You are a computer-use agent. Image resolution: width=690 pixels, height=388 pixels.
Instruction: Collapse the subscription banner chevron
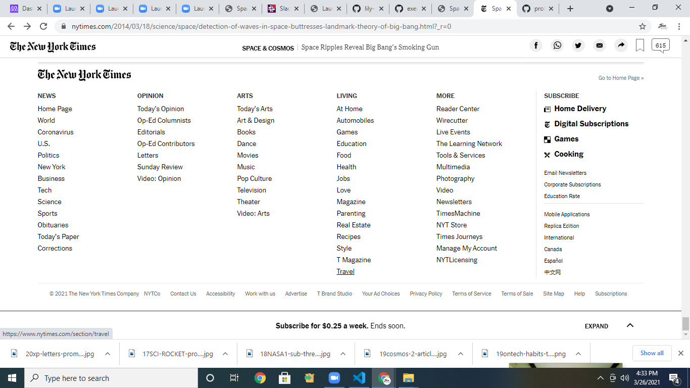(x=630, y=326)
